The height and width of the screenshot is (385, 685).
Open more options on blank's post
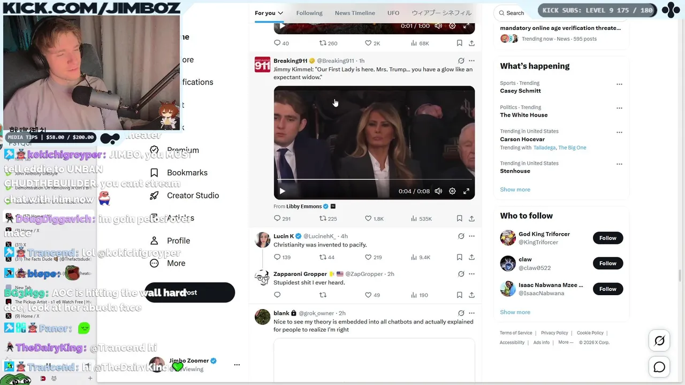point(471,313)
